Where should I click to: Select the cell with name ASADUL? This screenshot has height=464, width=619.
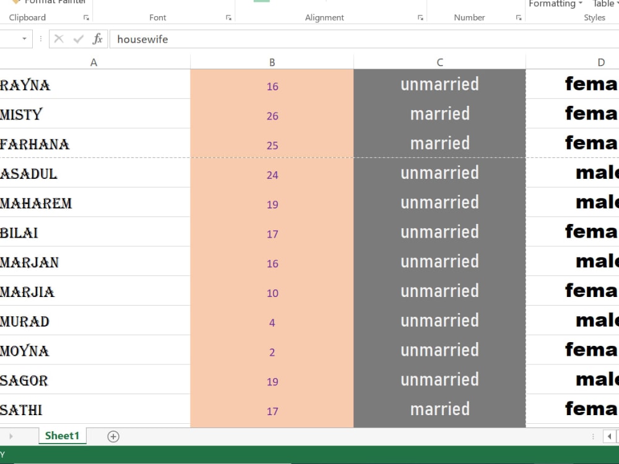95,173
